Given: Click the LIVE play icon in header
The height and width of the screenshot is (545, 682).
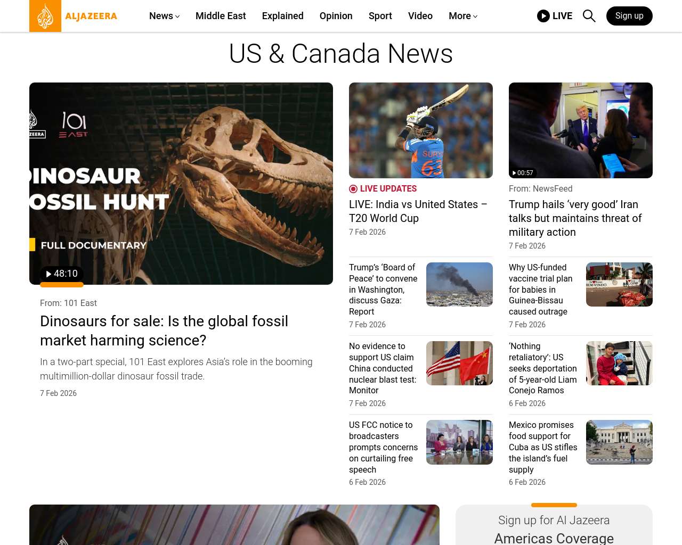Looking at the screenshot, I should coord(543,16).
